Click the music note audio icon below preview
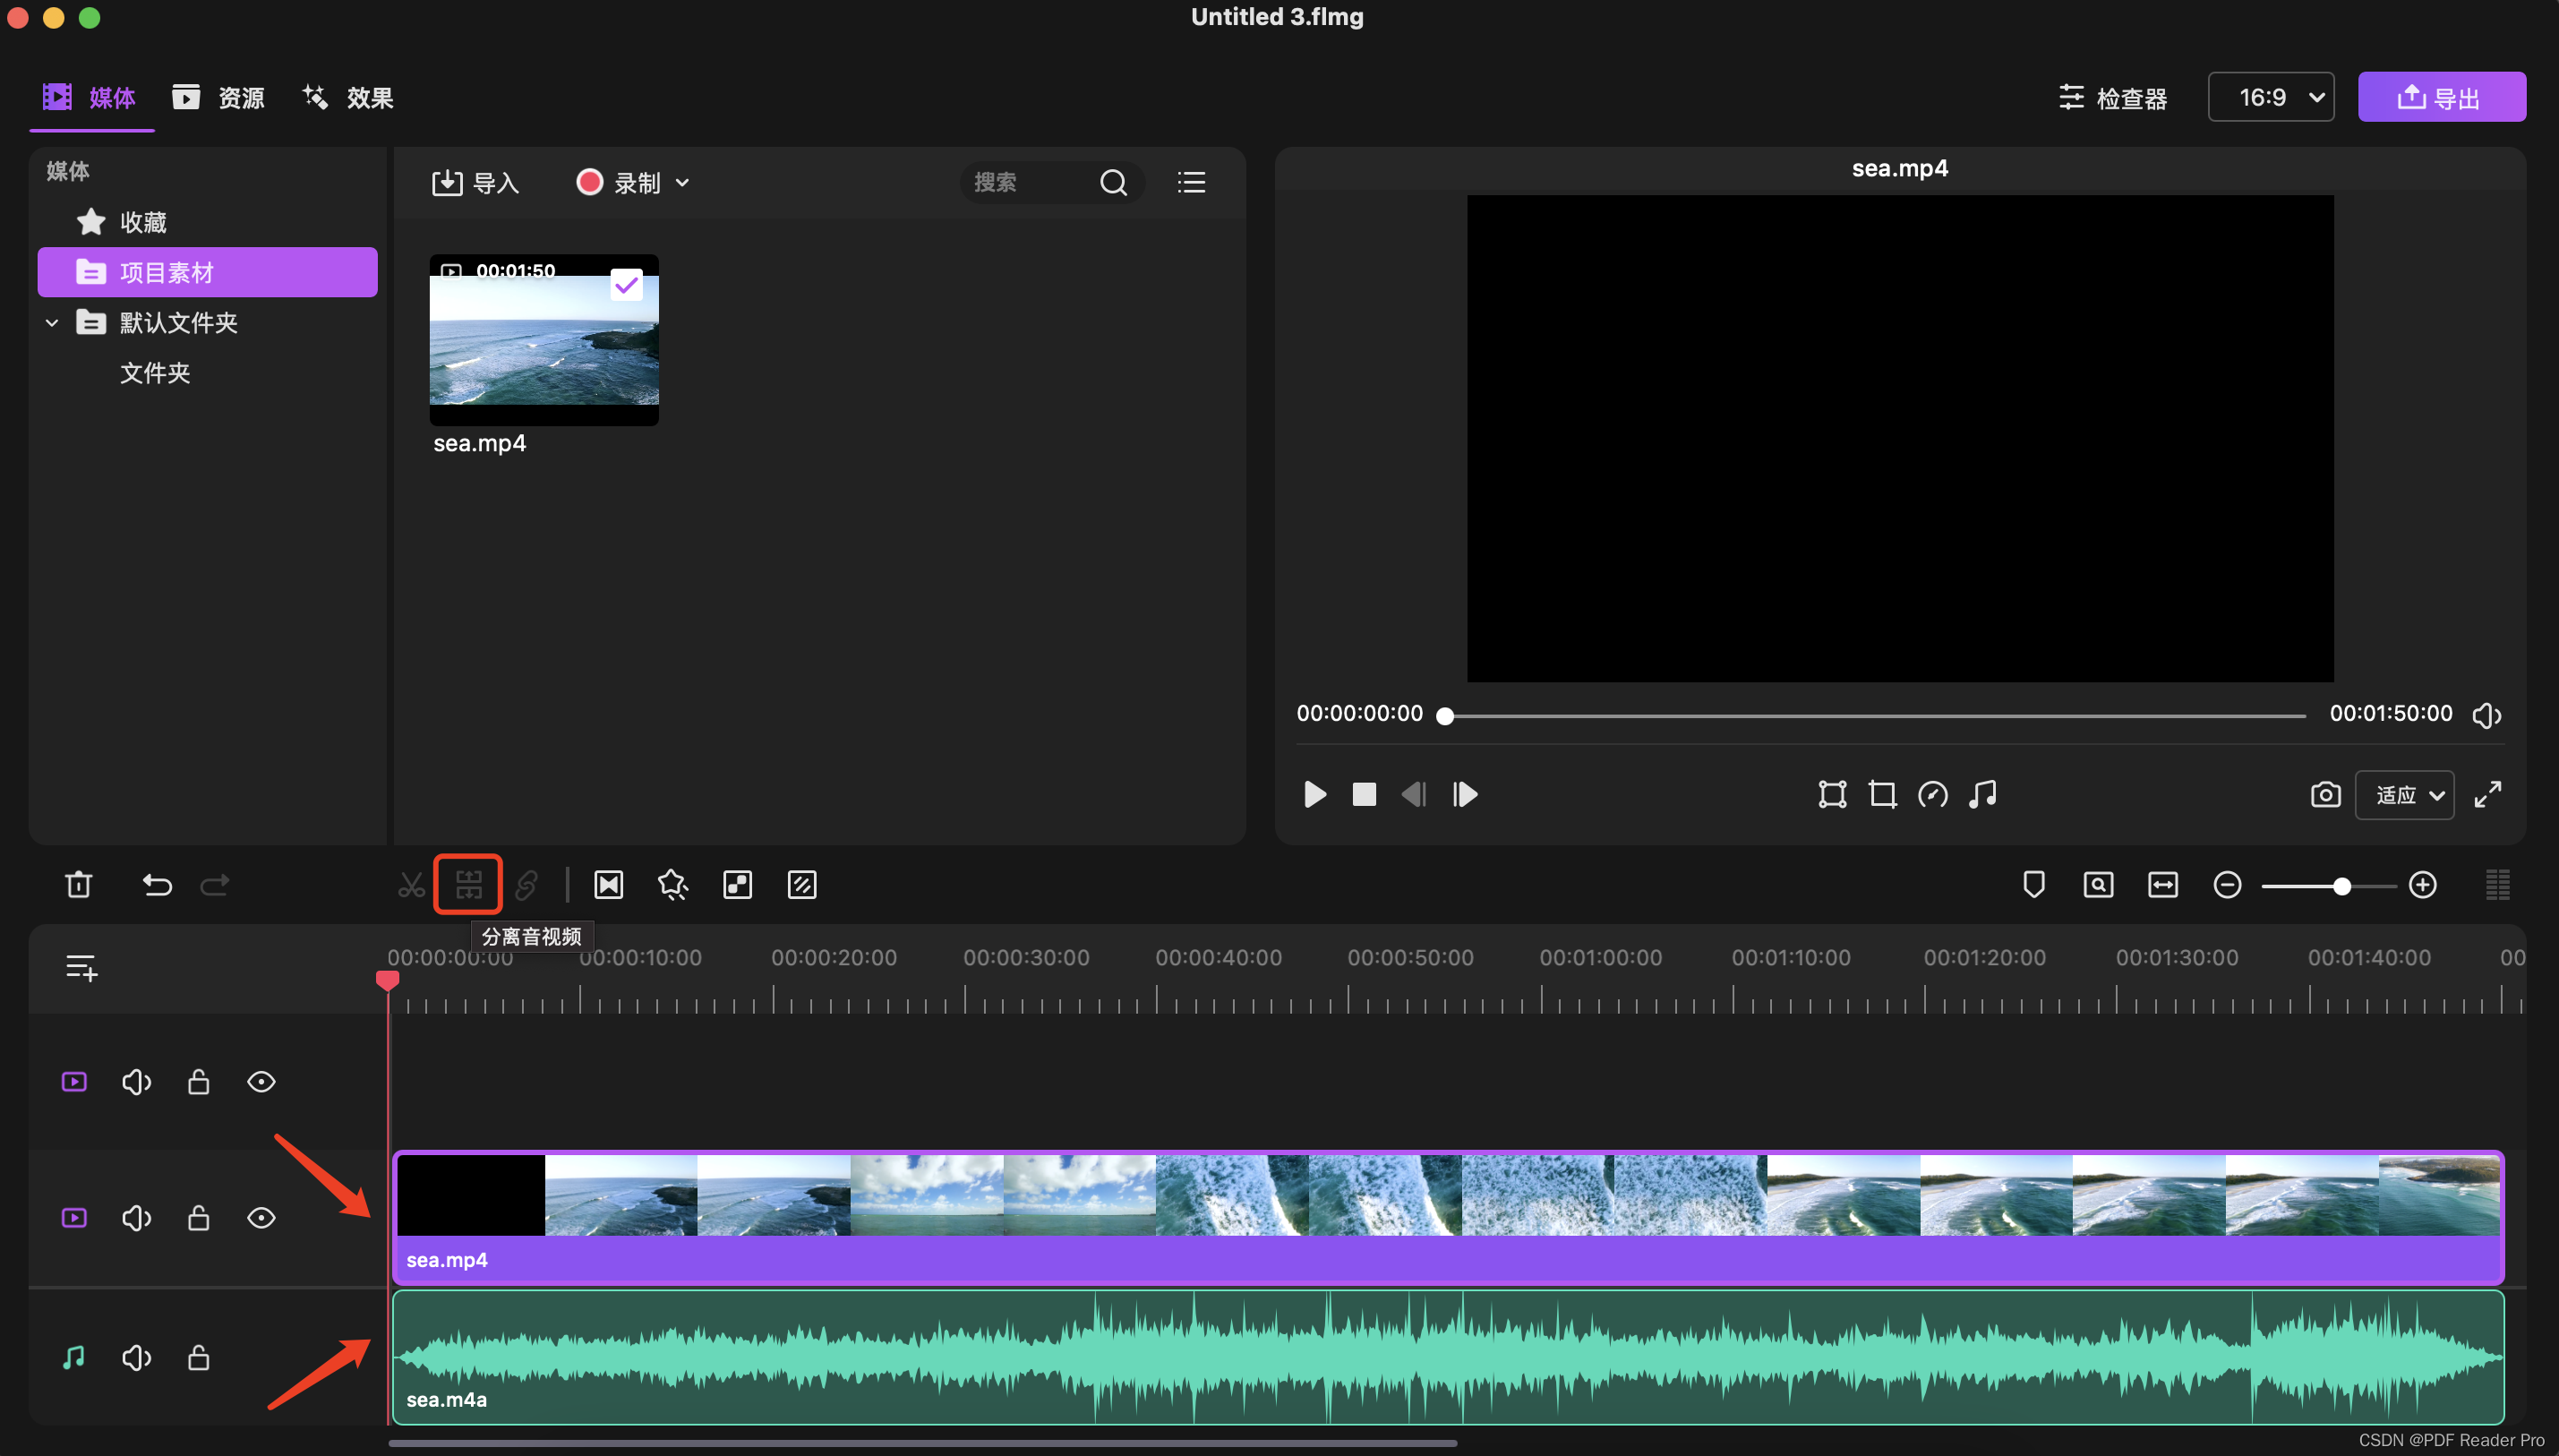 1983,795
